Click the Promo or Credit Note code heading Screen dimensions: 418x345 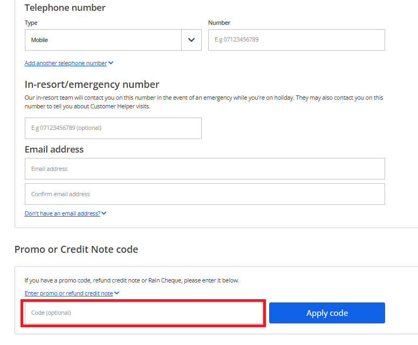coord(76,250)
